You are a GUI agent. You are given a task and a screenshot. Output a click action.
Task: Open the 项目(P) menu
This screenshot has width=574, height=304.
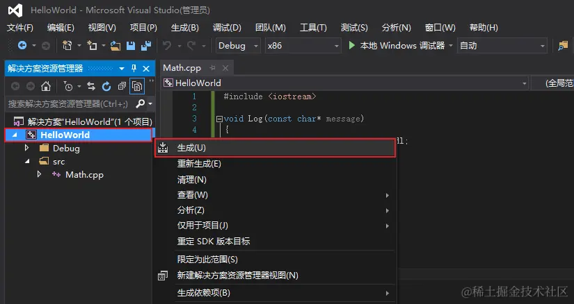(x=143, y=28)
